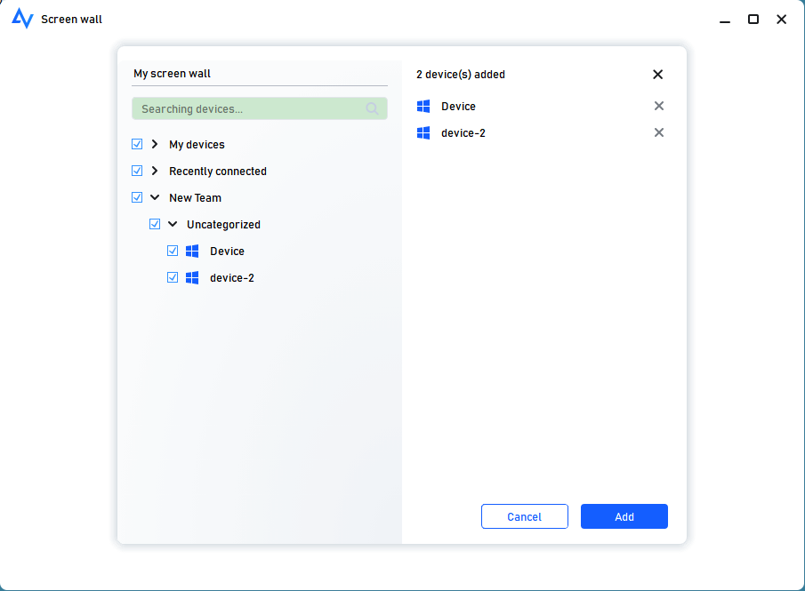The height and width of the screenshot is (591, 805).
Task: Click the magnifier icon in the search bar
Action: pyautogui.click(x=372, y=108)
